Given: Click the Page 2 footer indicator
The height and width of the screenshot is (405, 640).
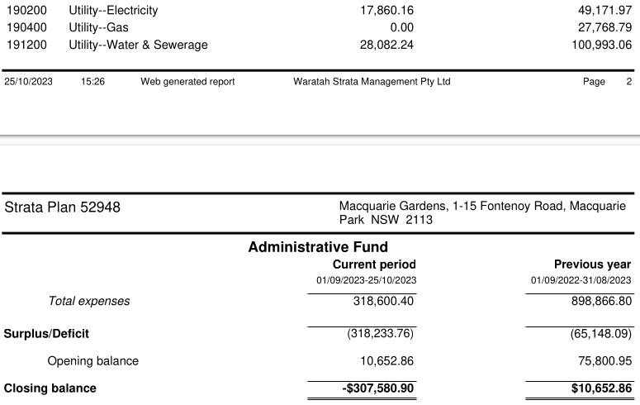Looking at the screenshot, I should 607,82.
